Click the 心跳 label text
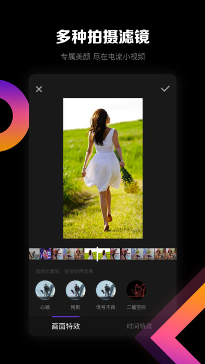The image size is (205, 364). pyautogui.click(x=45, y=308)
